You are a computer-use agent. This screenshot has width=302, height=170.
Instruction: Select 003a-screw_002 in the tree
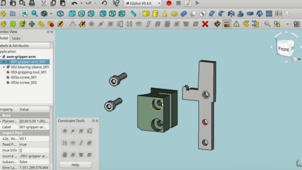point(24,83)
